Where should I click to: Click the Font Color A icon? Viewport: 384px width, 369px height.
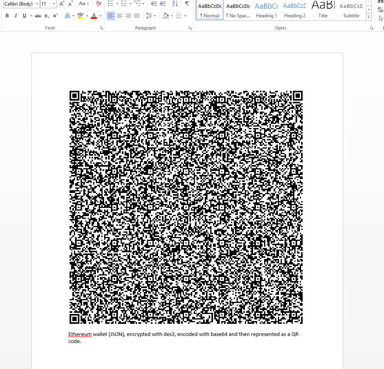94,16
